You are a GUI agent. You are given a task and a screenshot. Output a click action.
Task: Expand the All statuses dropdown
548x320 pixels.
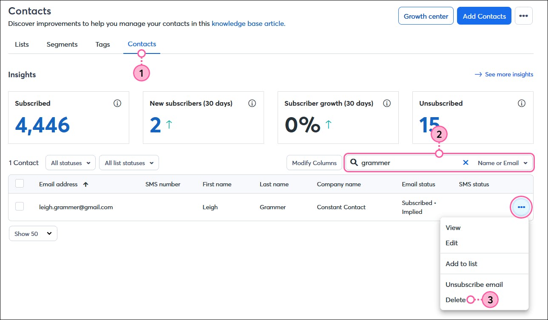(x=71, y=163)
